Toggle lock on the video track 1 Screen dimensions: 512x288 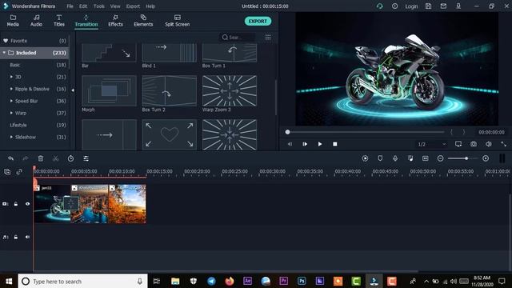16,204
